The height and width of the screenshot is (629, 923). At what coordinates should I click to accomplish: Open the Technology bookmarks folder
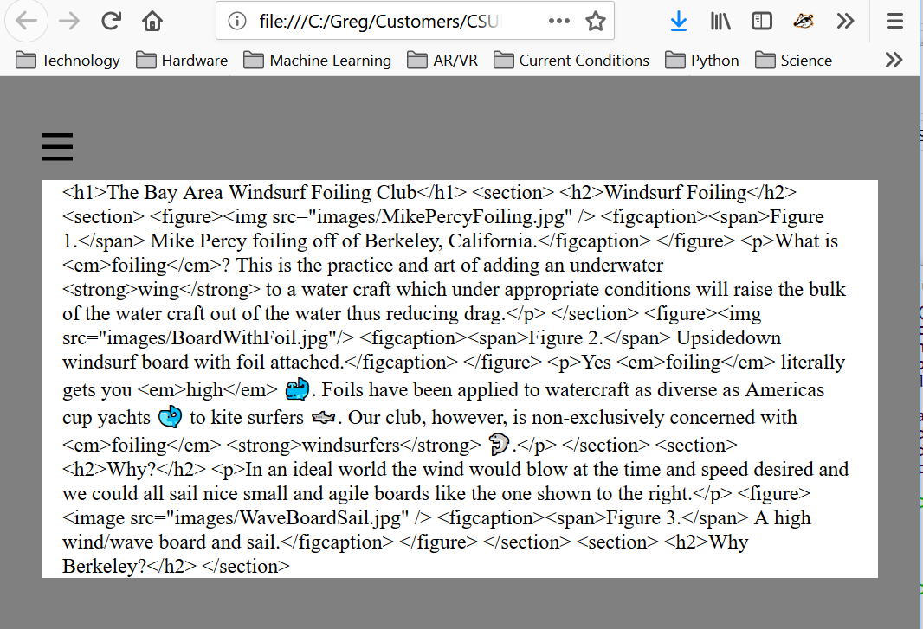68,60
